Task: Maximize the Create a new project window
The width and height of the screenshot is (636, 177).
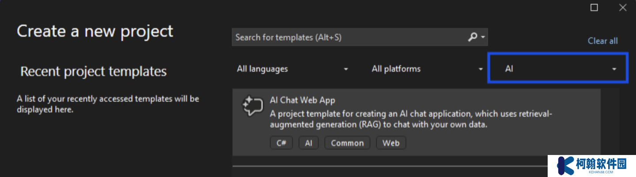Action: pyautogui.click(x=594, y=7)
